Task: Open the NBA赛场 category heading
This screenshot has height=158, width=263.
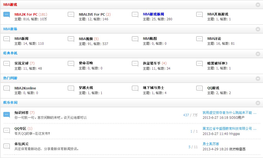Action: 10,29
